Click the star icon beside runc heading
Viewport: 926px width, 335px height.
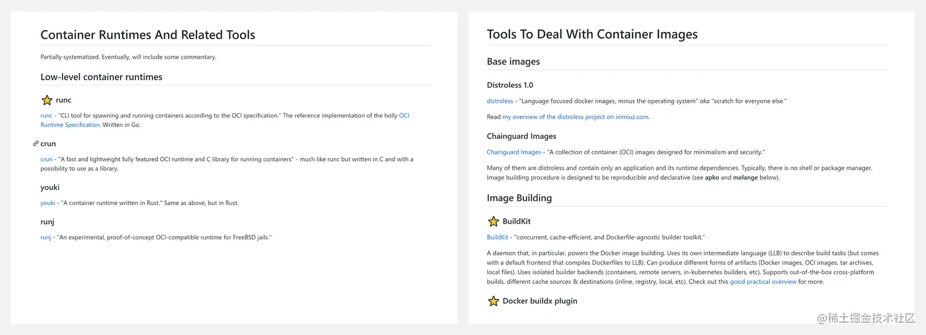coord(47,100)
